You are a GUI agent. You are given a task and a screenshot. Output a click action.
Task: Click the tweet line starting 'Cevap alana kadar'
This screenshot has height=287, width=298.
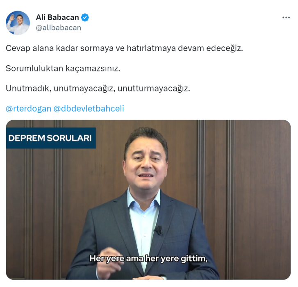point(124,48)
